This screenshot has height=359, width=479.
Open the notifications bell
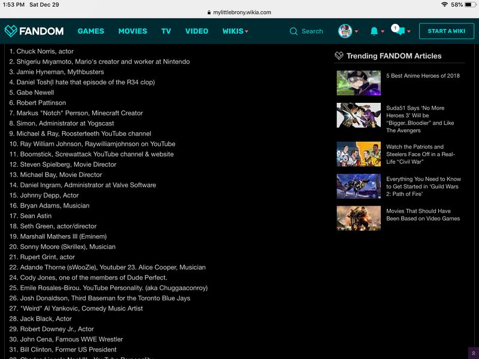coord(374,31)
